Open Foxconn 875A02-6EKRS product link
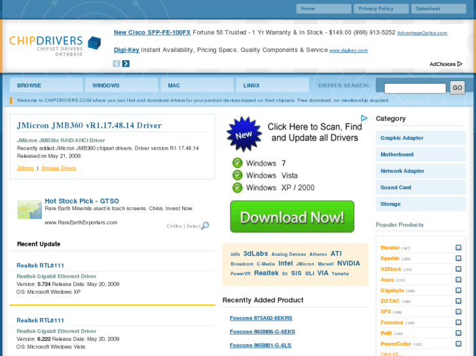This screenshot has width=476, height=356. click(x=261, y=318)
